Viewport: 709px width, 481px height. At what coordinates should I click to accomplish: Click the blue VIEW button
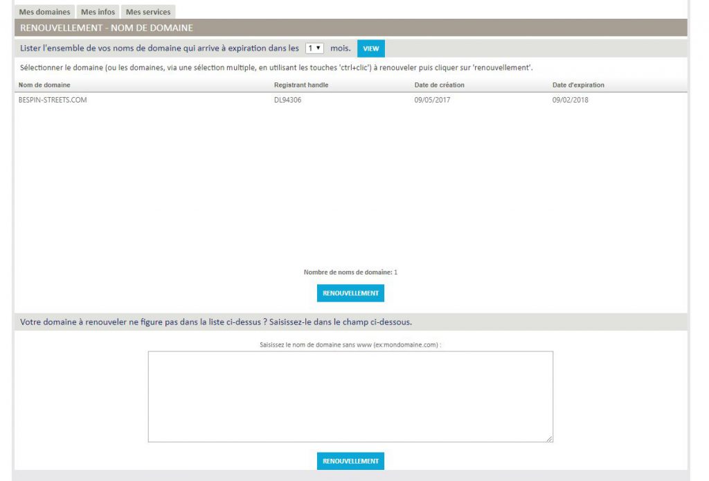click(371, 49)
